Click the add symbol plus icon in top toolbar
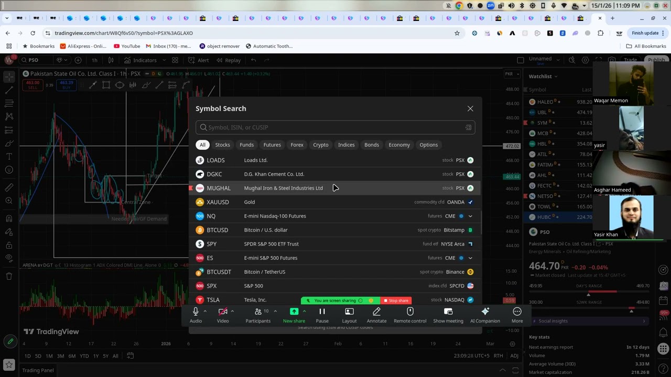Image resolution: width=671 pixels, height=377 pixels. pos(78,60)
